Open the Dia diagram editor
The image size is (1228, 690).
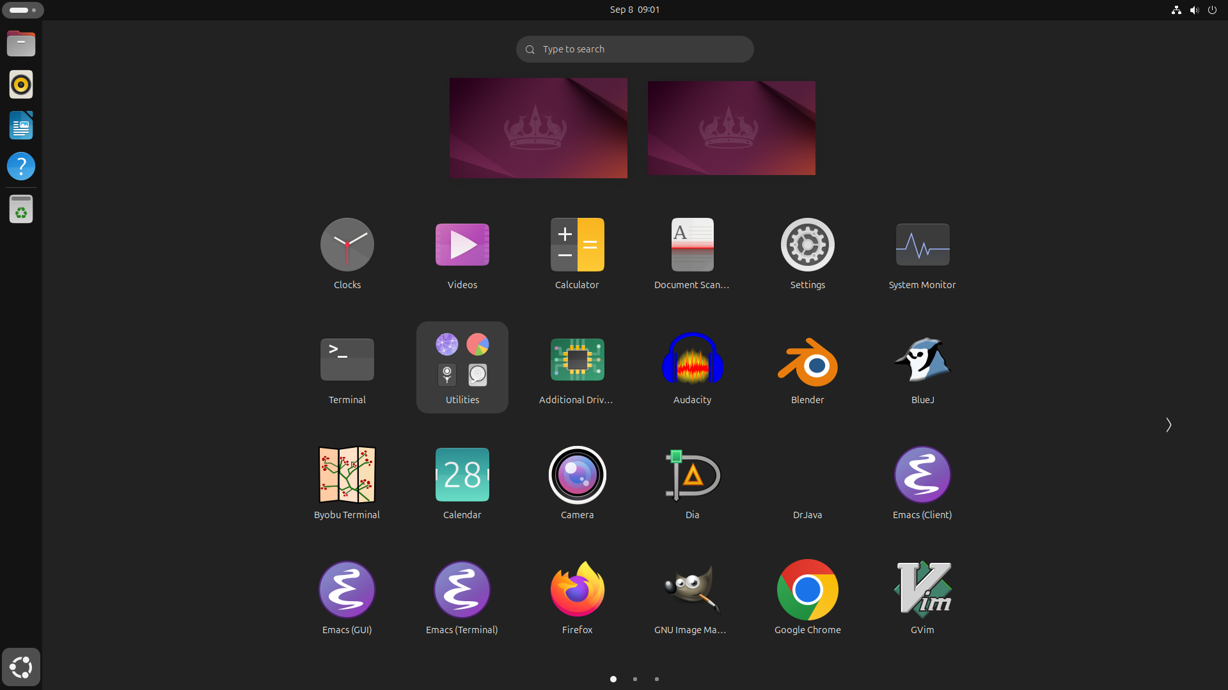coord(692,483)
